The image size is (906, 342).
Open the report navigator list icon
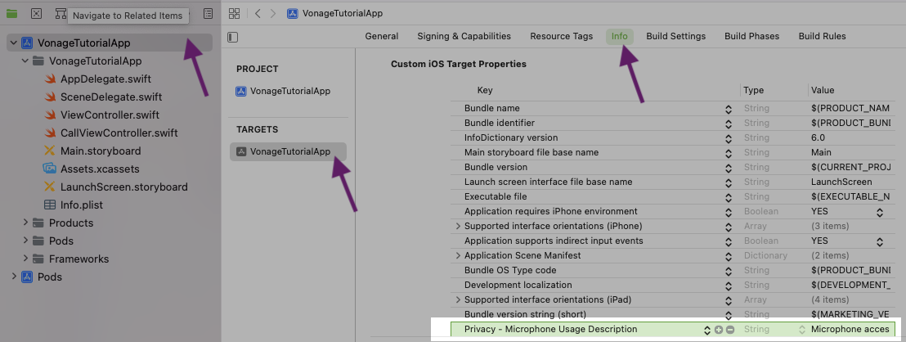pos(208,14)
